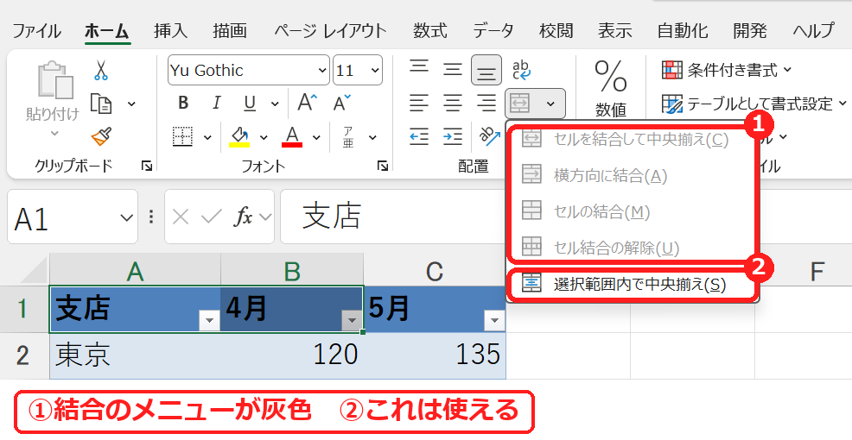852x440 pixels.
Task: Toggle Italic formatting
Action: [216, 103]
